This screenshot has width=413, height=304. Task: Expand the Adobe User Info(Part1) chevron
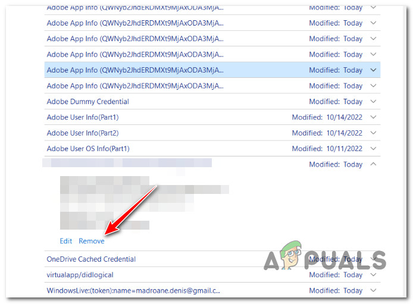tap(373, 117)
